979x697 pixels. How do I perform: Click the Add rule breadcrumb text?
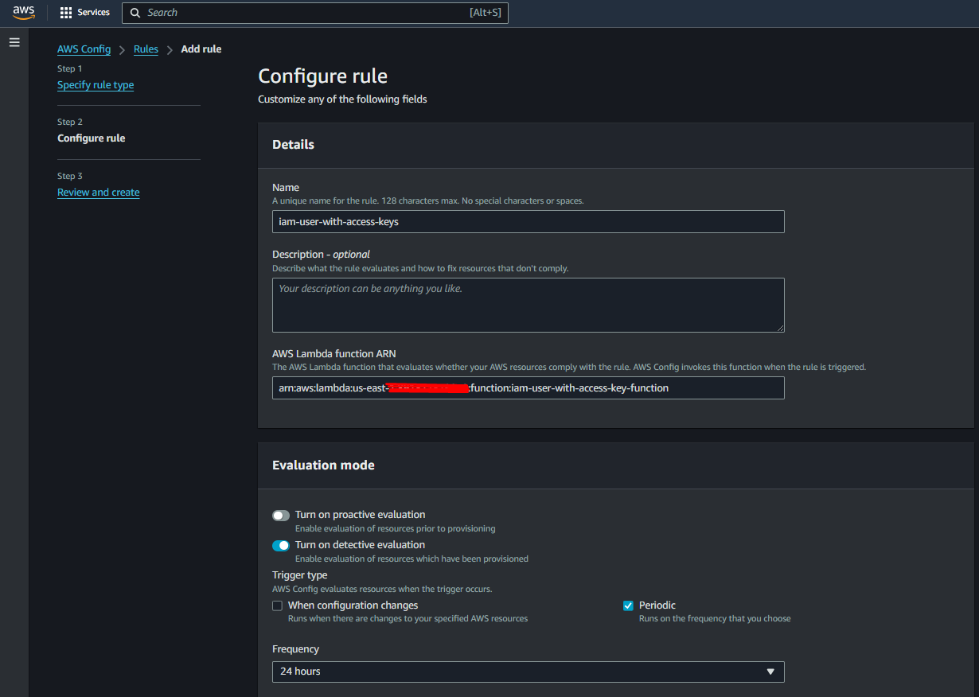[x=201, y=49]
